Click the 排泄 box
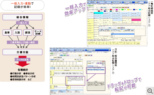 click(x=28, y=32)
